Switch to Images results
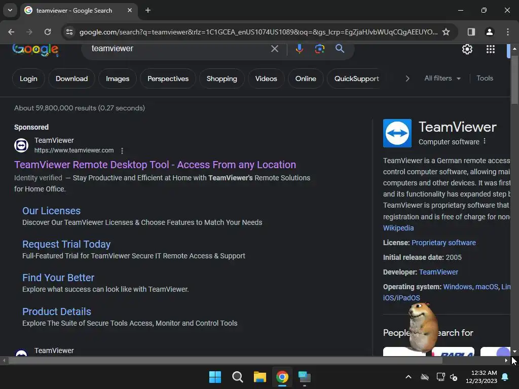This screenshot has height=389, width=519. point(118,79)
